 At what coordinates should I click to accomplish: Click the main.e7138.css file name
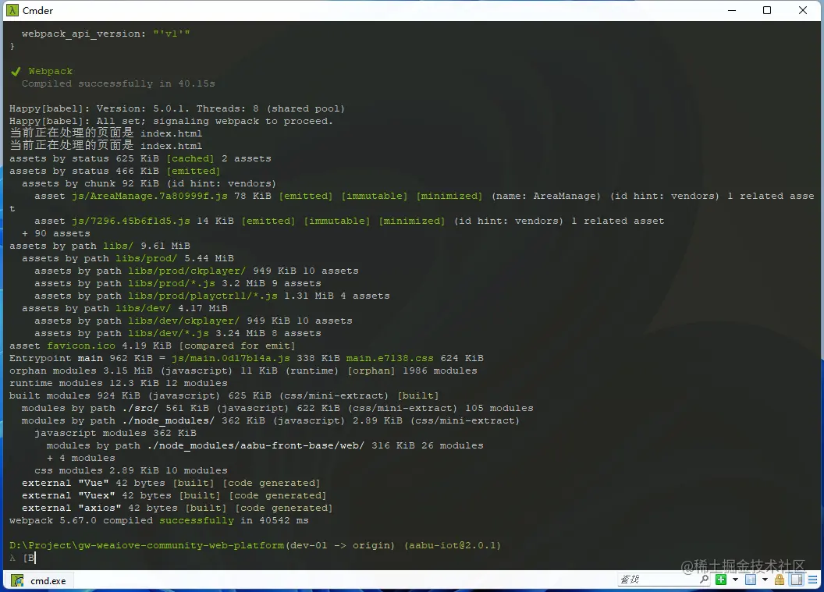(389, 358)
